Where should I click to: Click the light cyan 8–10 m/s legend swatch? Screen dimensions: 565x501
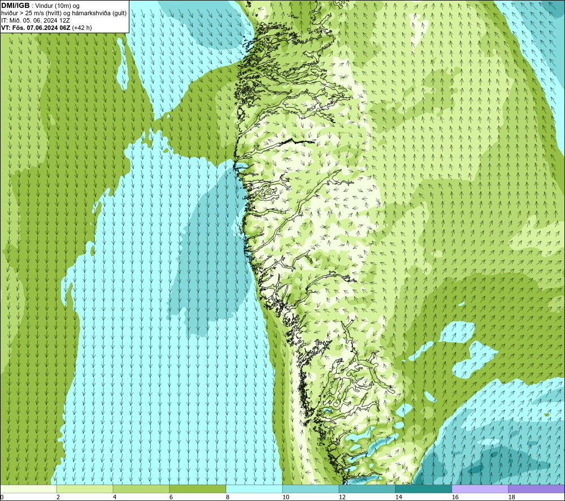(254, 489)
